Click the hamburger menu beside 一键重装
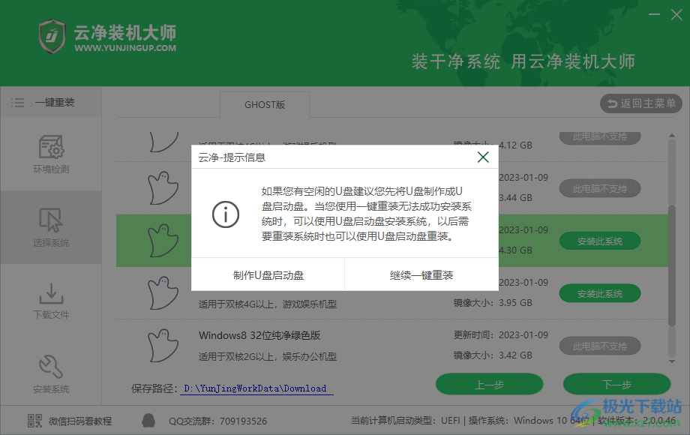The height and width of the screenshot is (435, 690). tap(16, 103)
